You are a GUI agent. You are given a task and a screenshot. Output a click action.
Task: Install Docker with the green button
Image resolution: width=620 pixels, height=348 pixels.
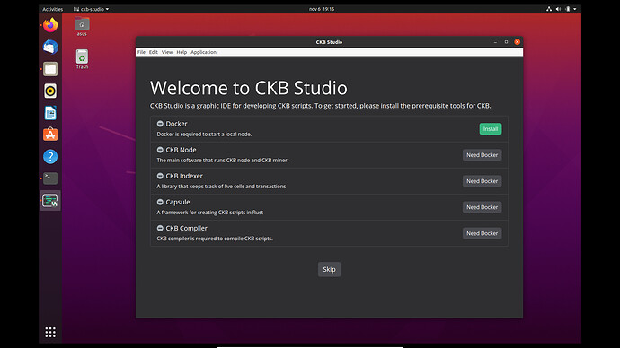pyautogui.click(x=491, y=129)
